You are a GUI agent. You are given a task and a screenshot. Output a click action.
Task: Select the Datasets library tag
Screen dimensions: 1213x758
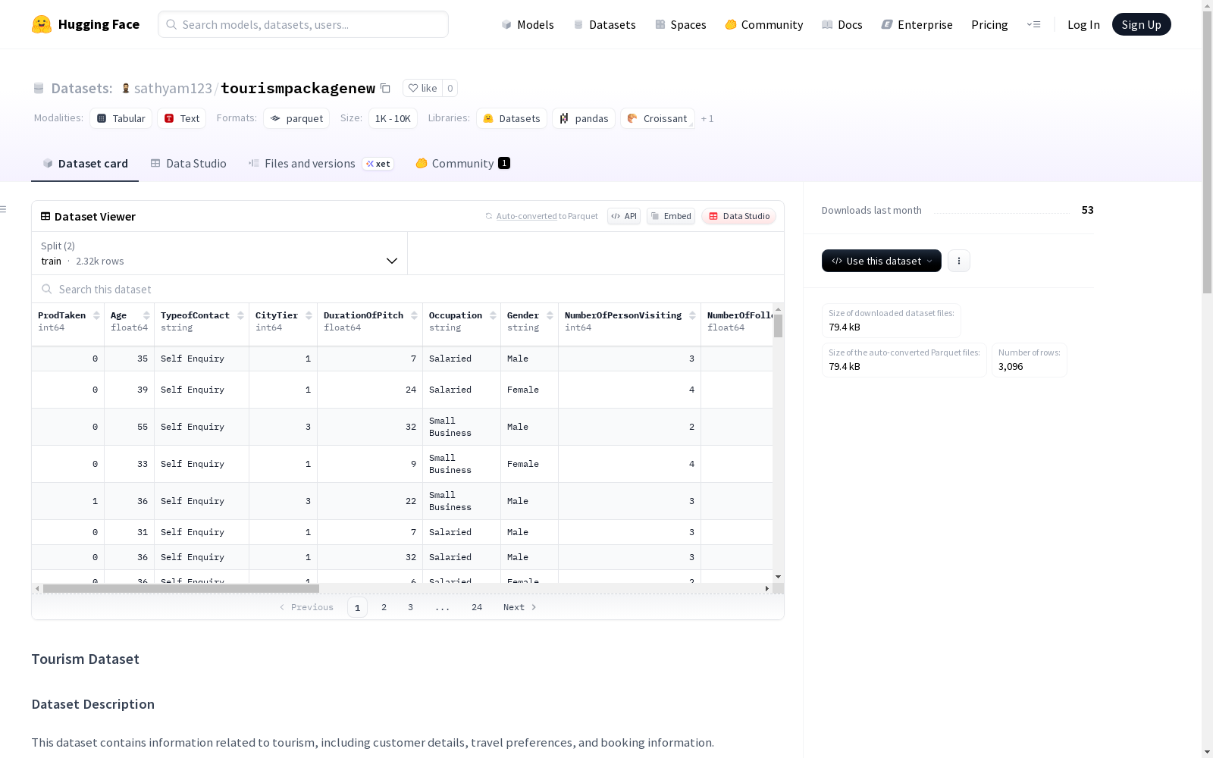click(x=512, y=118)
